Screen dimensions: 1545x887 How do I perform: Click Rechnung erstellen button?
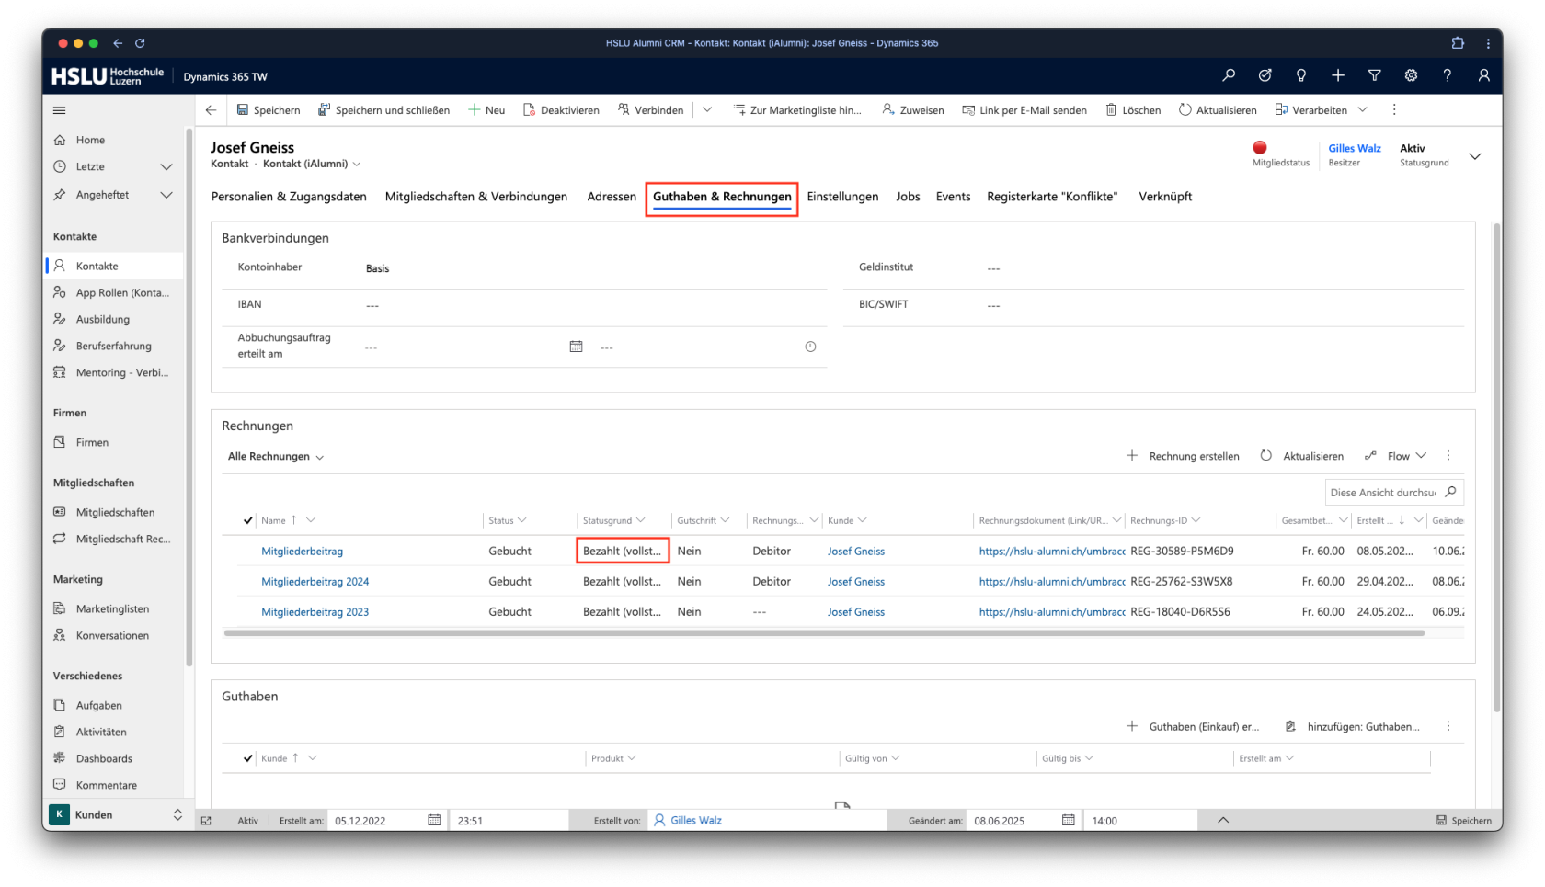(x=1184, y=456)
